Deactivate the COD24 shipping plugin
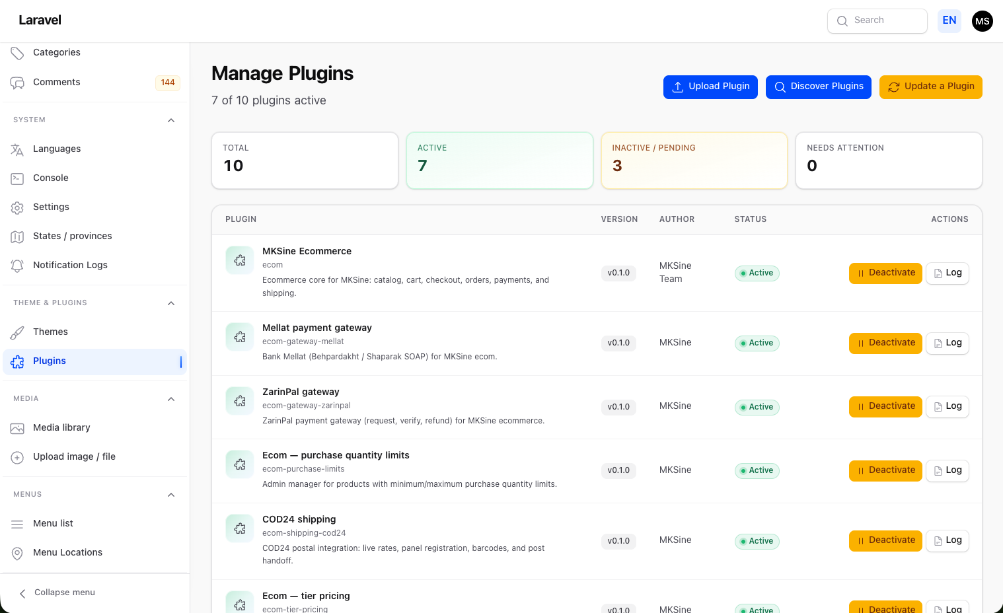The height and width of the screenshot is (613, 1003). 885,541
